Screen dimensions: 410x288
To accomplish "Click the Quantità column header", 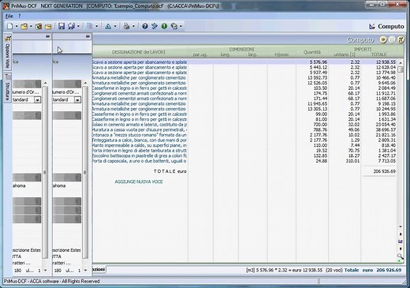I will [x=312, y=52].
